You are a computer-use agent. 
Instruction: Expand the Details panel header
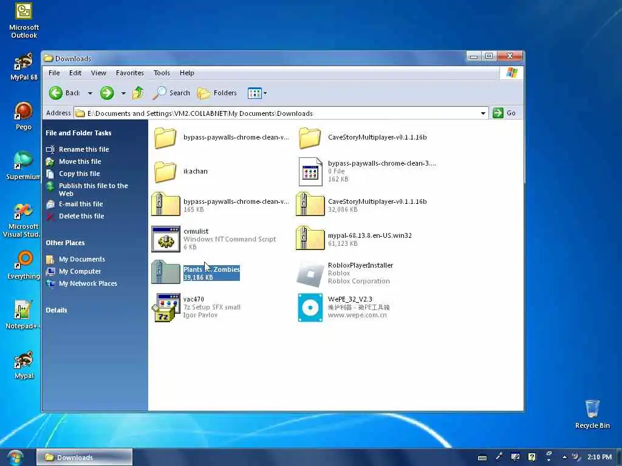coord(56,310)
